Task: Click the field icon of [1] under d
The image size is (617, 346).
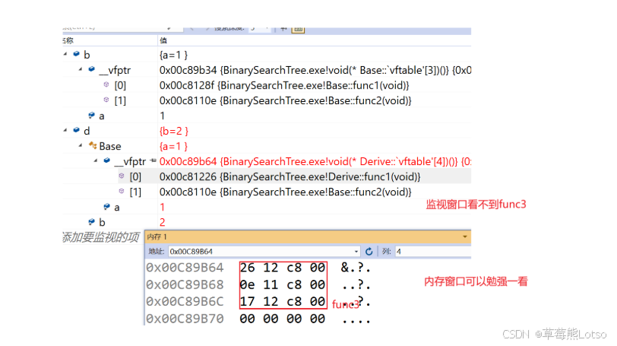Action: click(x=122, y=192)
